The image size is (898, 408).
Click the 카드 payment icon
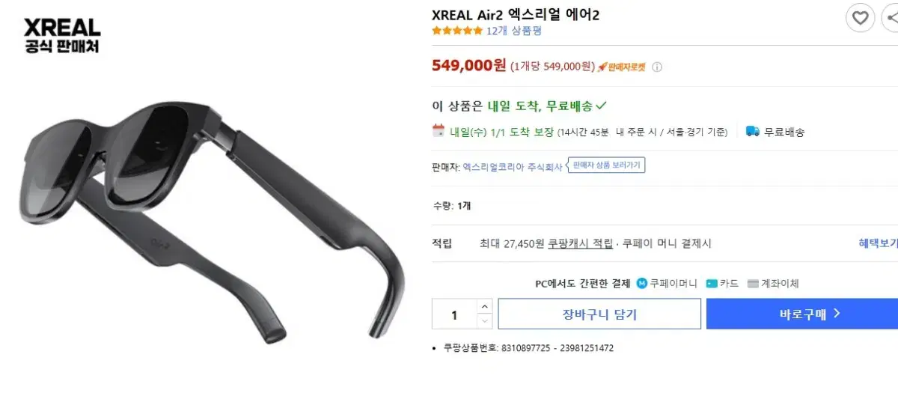(x=712, y=284)
